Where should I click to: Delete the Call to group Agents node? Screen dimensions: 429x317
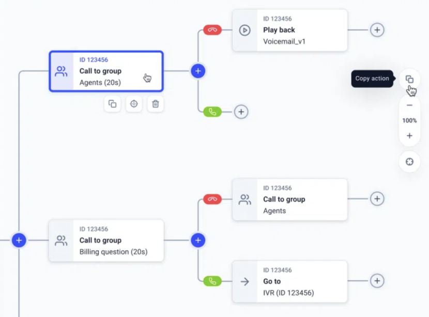(x=156, y=104)
